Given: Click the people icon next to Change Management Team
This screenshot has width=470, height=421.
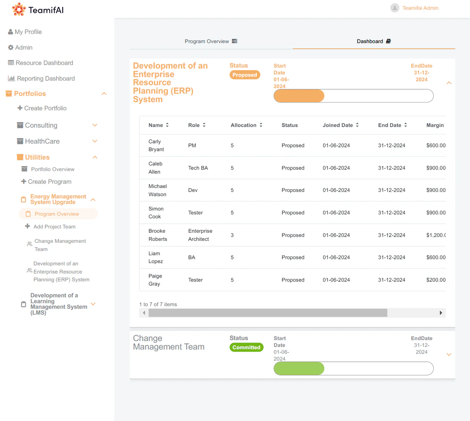Looking at the screenshot, I should pyautogui.click(x=29, y=244).
